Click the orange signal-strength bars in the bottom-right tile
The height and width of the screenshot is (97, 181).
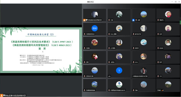pyautogui.click(x=163, y=90)
